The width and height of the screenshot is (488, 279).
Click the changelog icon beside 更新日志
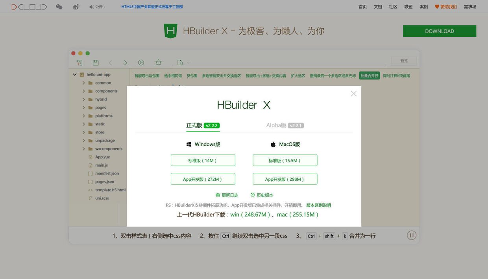[x=218, y=195]
